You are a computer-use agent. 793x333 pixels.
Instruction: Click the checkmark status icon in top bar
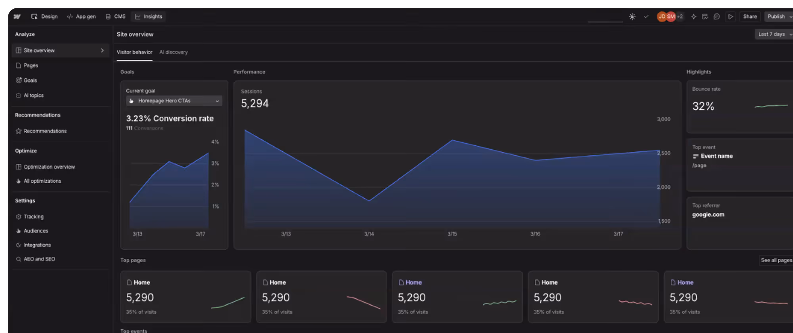tap(646, 17)
